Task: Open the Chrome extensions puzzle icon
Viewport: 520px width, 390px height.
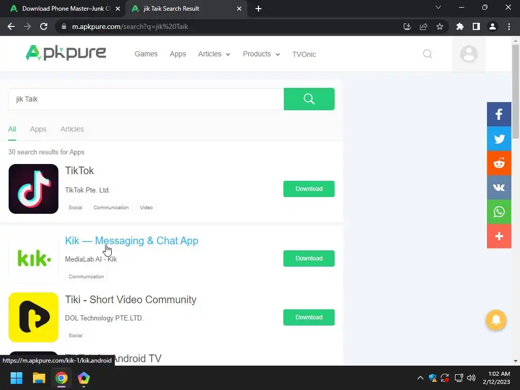Action: point(460,26)
